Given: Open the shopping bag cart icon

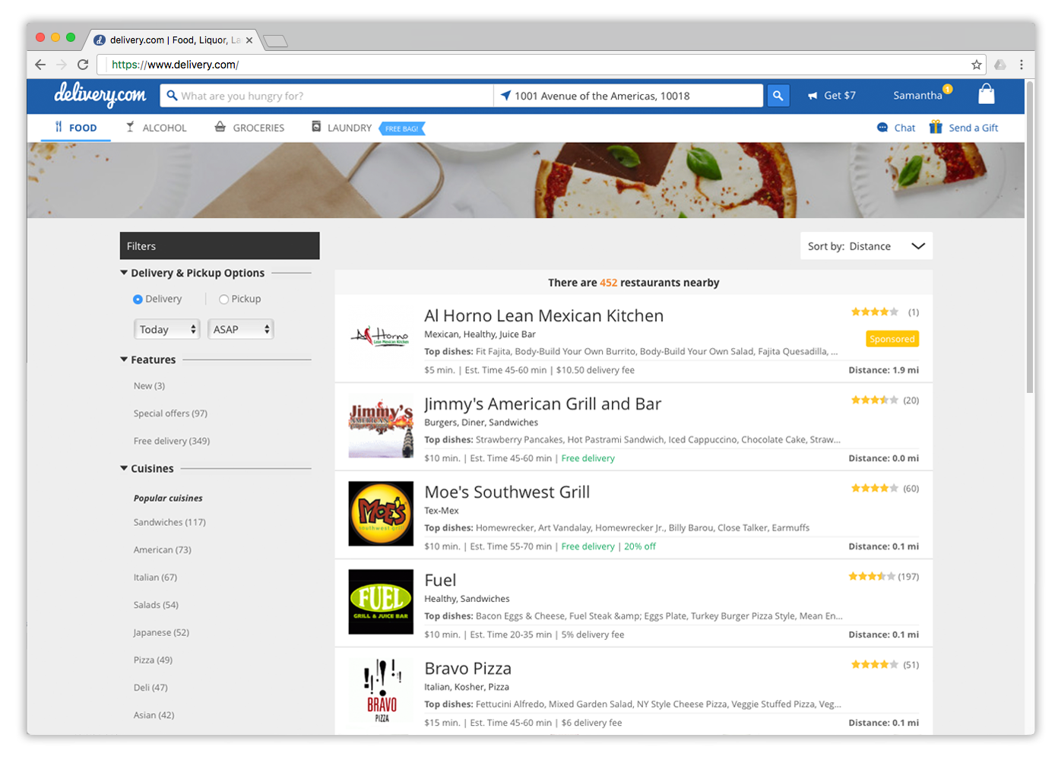Looking at the screenshot, I should (986, 93).
